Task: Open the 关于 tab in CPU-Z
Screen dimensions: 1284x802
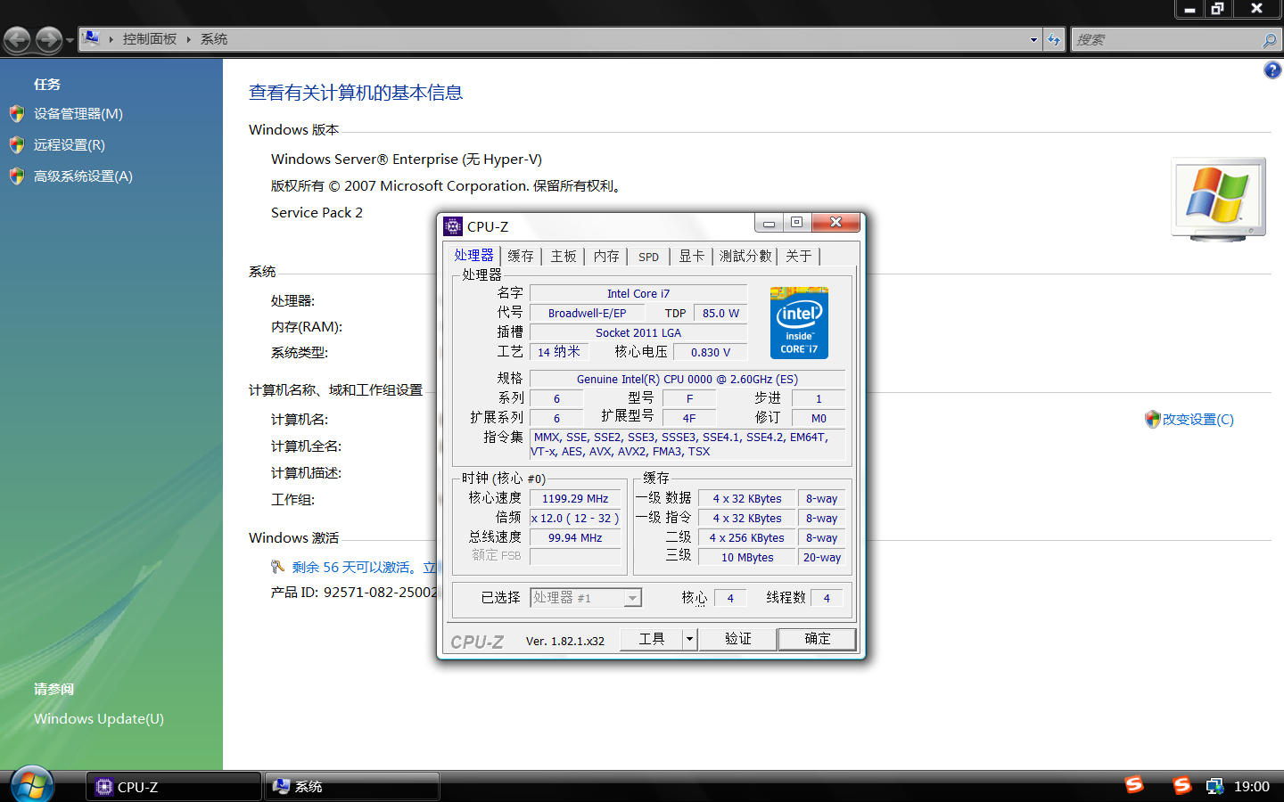Action: point(799,257)
